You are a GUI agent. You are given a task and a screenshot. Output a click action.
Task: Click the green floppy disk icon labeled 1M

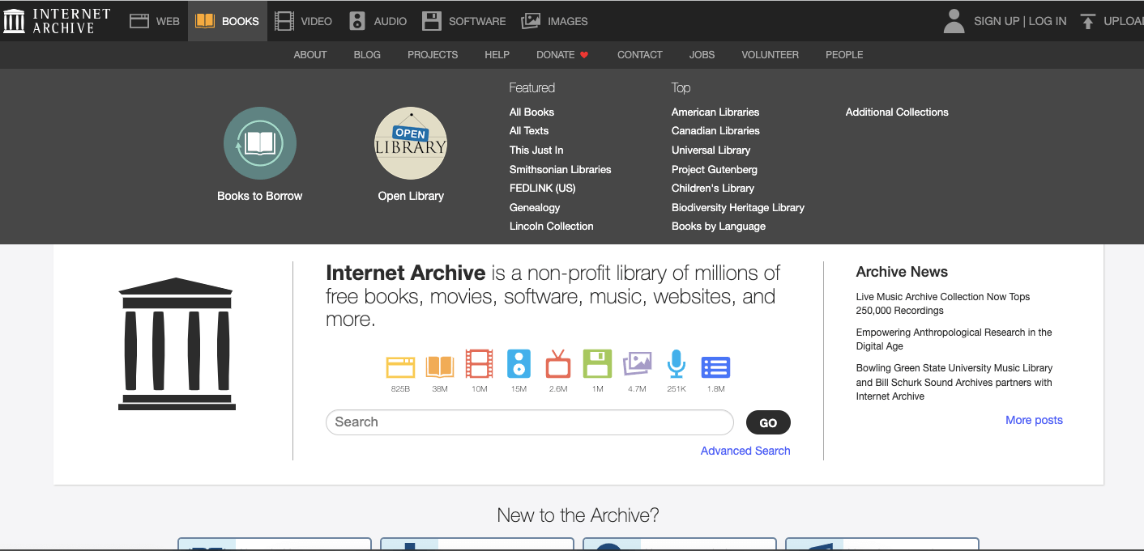(598, 364)
